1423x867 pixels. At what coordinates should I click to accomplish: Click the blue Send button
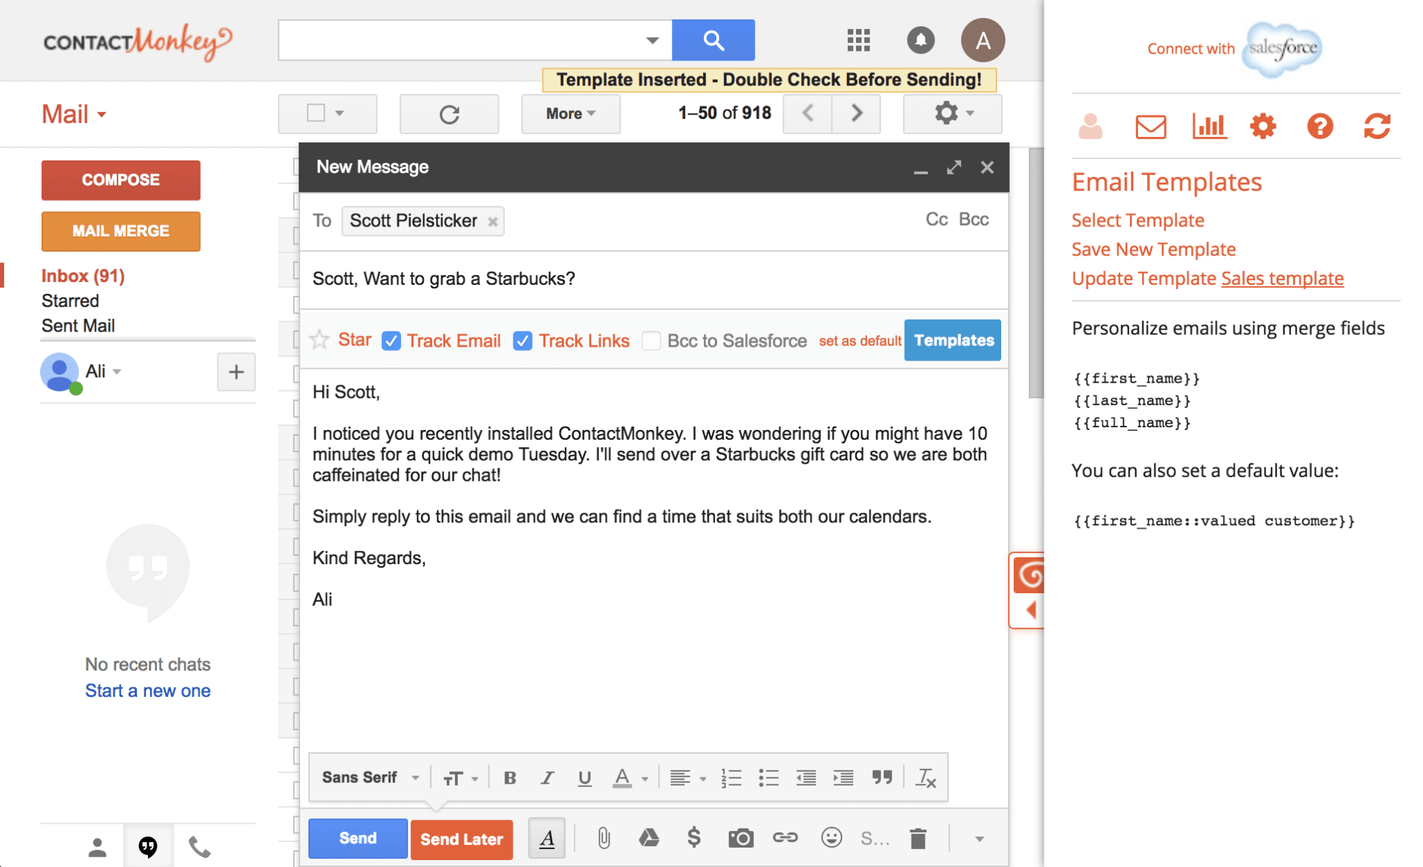point(358,839)
